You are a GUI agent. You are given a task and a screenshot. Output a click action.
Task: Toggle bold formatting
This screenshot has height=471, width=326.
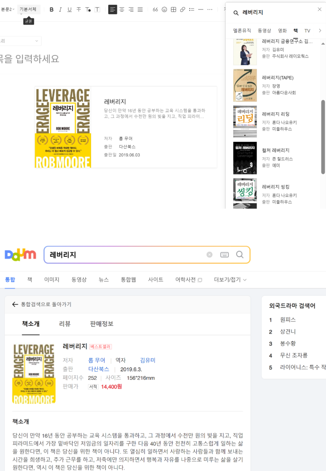coord(51,9)
